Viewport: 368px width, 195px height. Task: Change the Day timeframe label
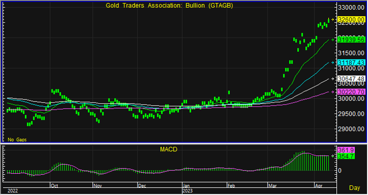(x=355, y=187)
